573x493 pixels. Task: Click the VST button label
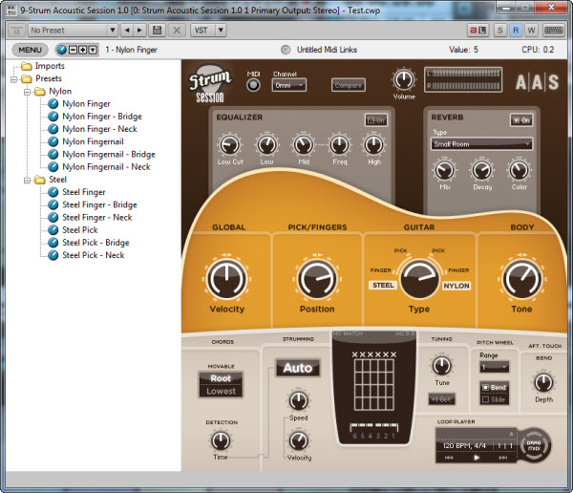point(202,30)
